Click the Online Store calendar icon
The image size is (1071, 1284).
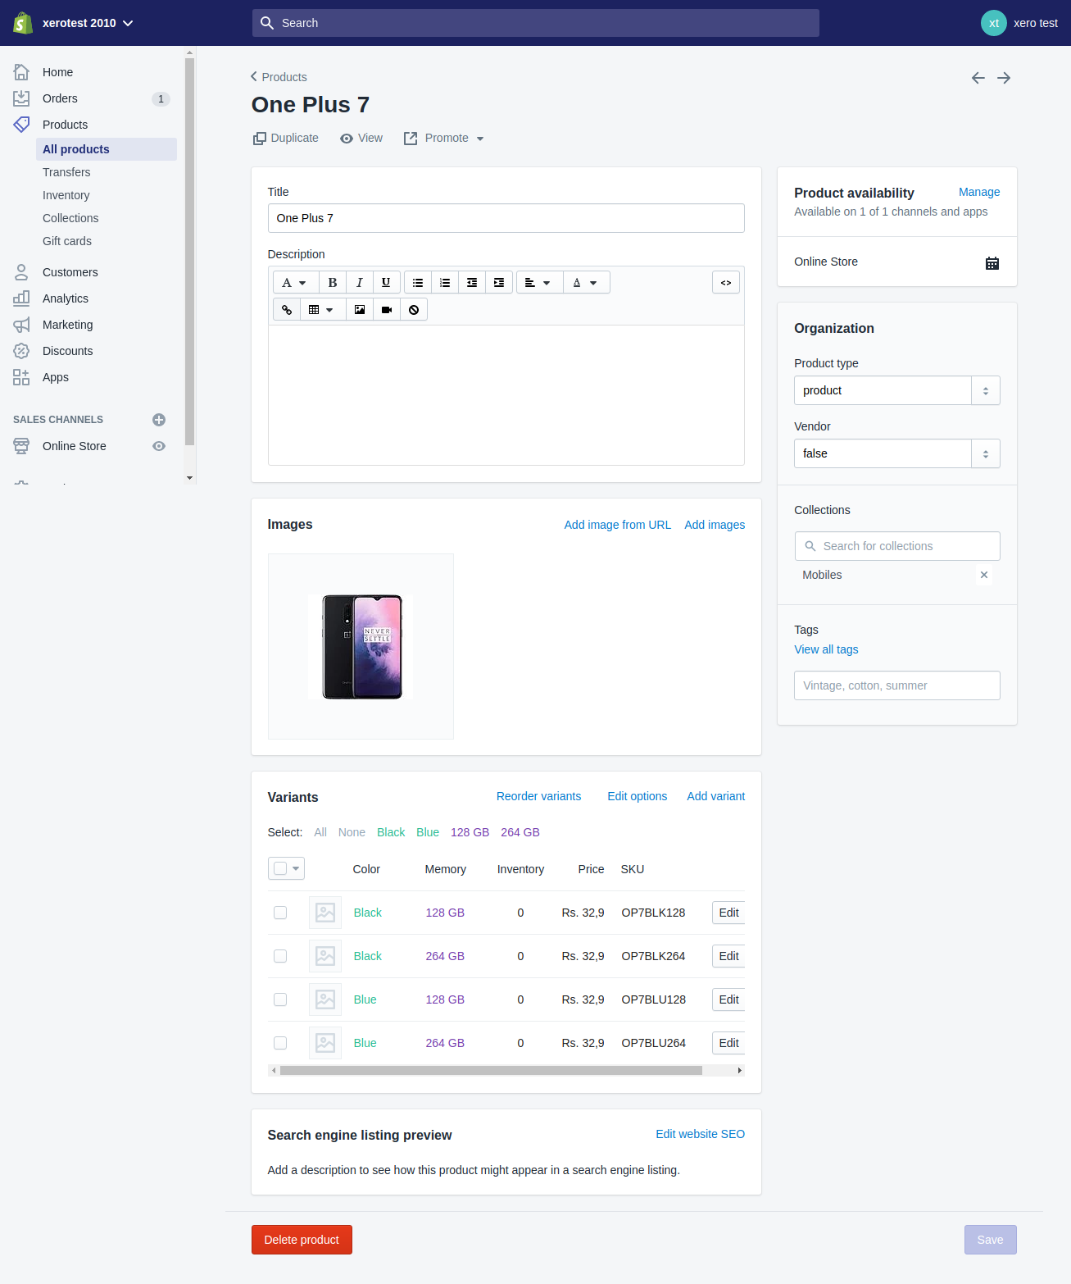coord(992,263)
